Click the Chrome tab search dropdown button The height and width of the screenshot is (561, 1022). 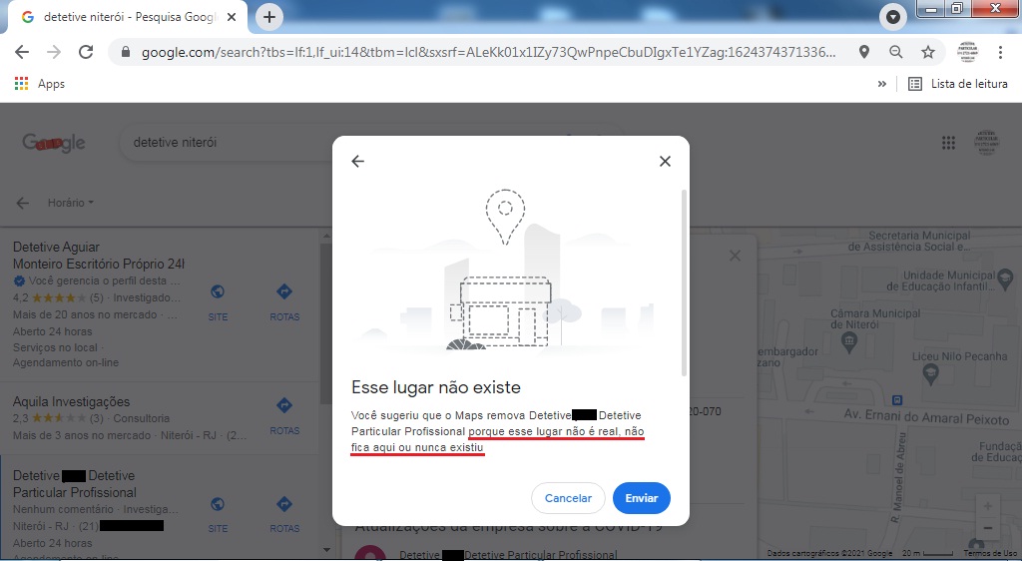893,17
